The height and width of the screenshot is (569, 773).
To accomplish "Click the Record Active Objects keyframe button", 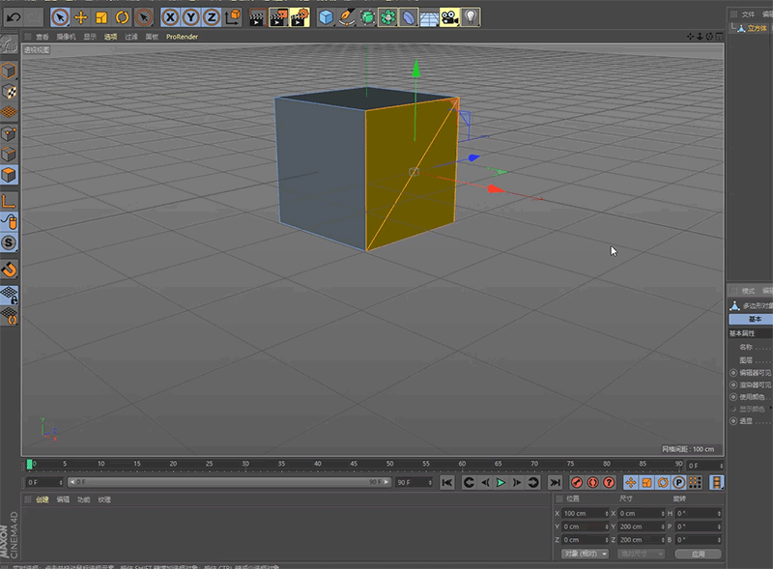I will 577,482.
